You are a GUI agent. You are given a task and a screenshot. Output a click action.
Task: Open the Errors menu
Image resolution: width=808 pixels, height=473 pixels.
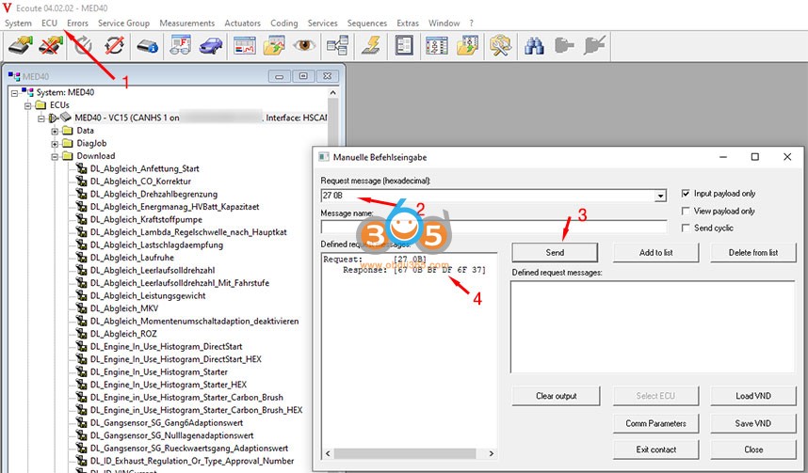coord(77,24)
